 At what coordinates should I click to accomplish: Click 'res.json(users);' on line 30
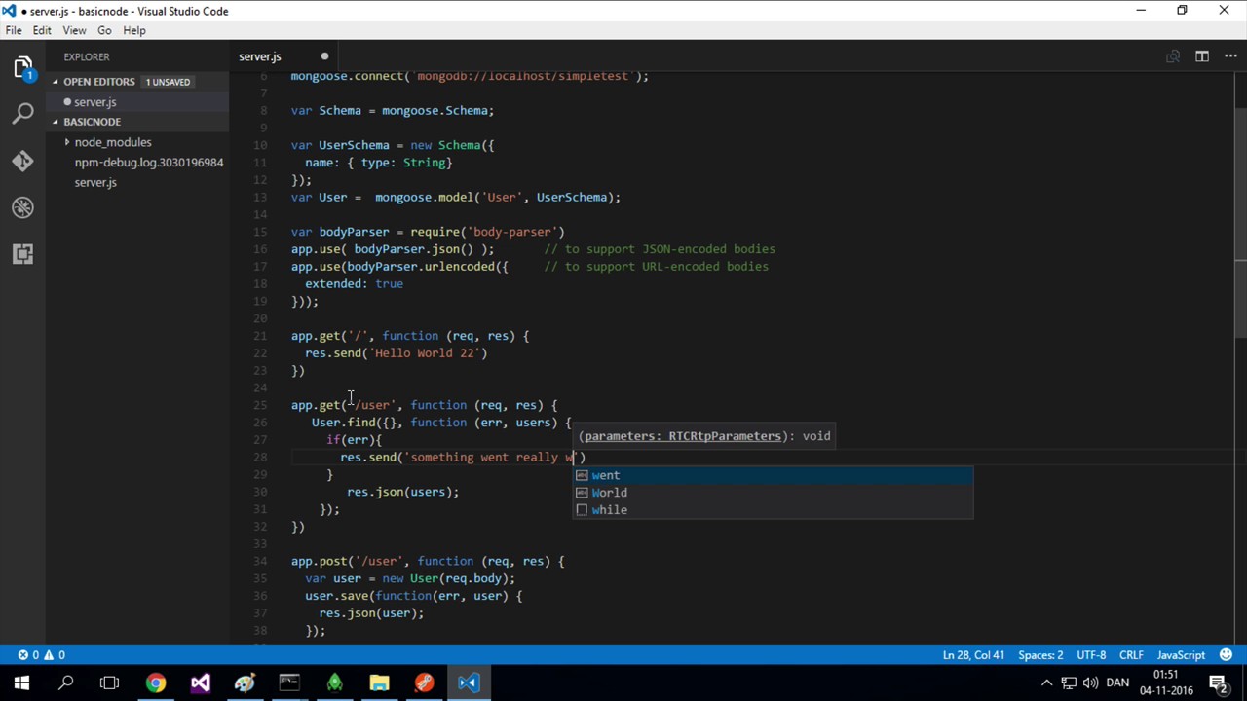click(x=402, y=492)
